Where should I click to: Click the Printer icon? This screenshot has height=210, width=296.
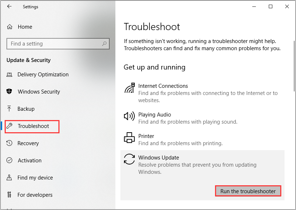point(129,138)
